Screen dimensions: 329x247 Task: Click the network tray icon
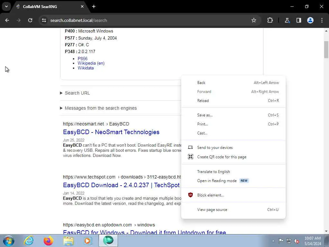click(x=289, y=241)
